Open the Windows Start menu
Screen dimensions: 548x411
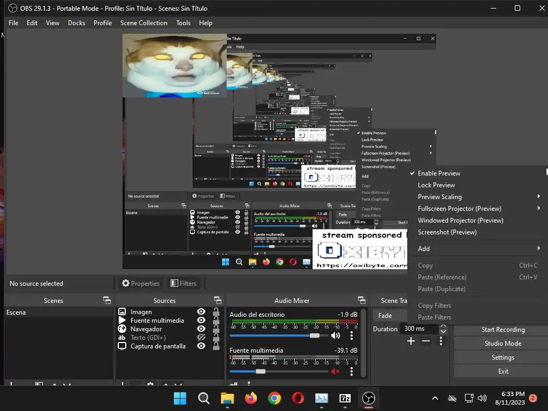coord(180,398)
